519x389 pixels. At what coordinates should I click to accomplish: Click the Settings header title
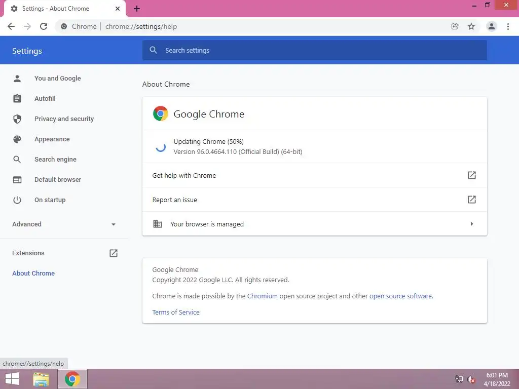click(x=27, y=51)
